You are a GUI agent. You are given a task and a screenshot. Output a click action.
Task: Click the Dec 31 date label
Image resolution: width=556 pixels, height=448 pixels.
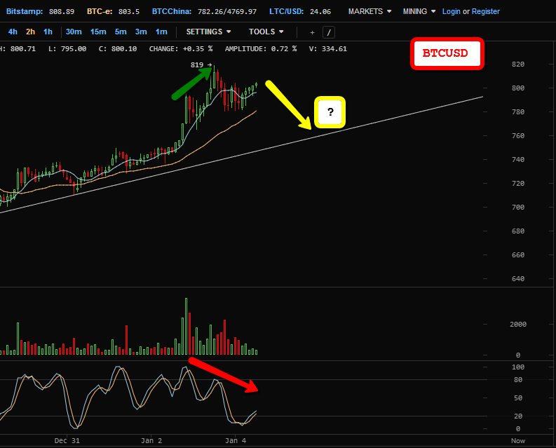coord(67,441)
